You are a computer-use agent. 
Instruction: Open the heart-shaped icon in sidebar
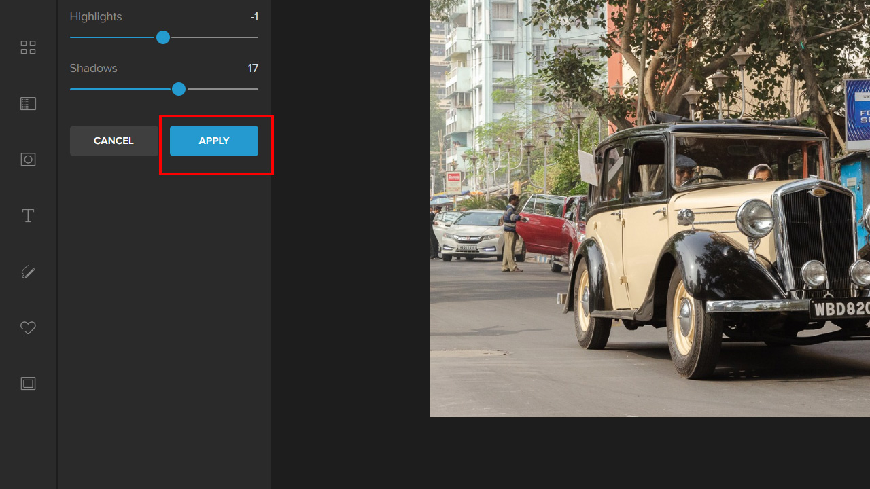(28, 328)
